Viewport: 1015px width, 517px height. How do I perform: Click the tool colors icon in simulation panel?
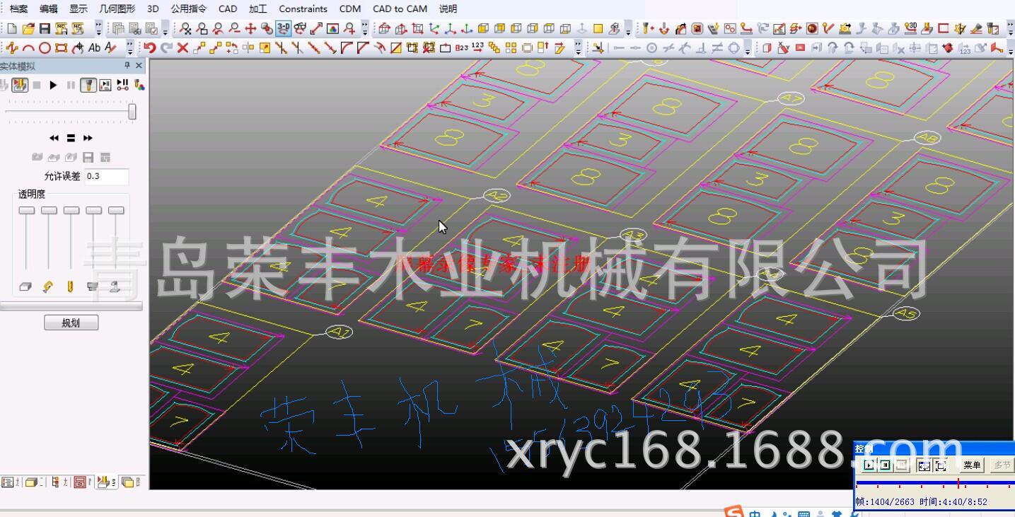139,85
